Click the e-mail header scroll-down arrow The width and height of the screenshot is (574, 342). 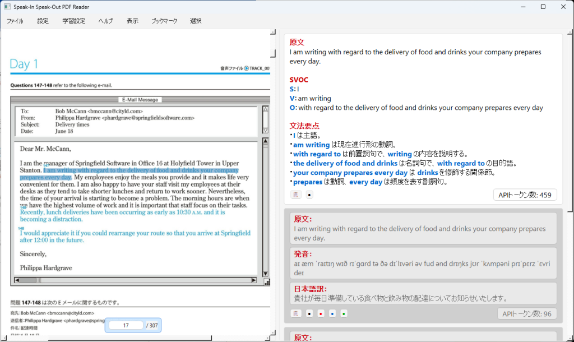265,130
